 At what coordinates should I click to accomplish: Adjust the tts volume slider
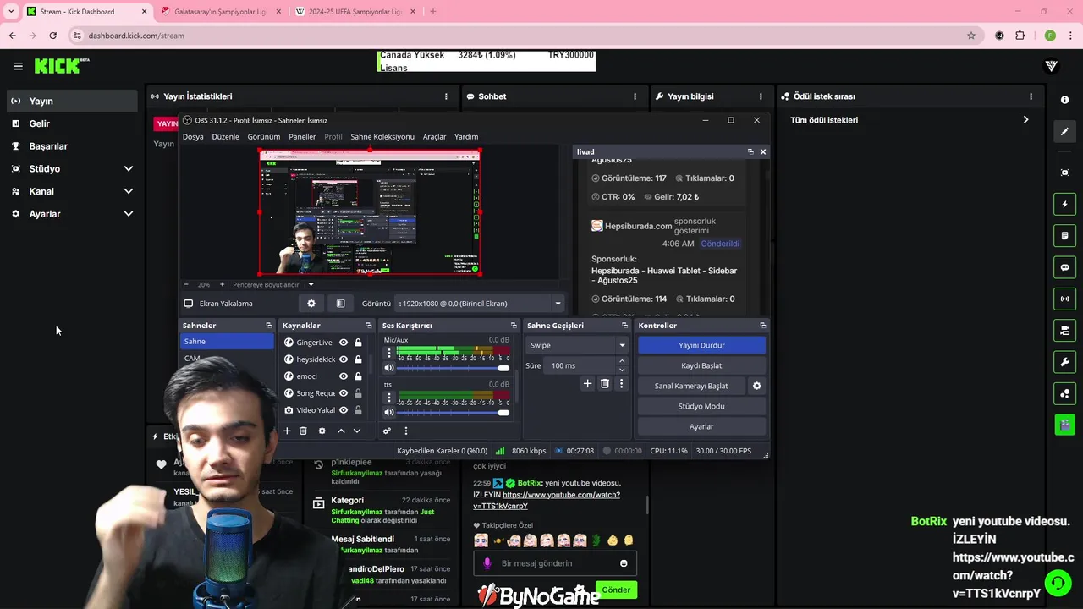click(x=454, y=412)
